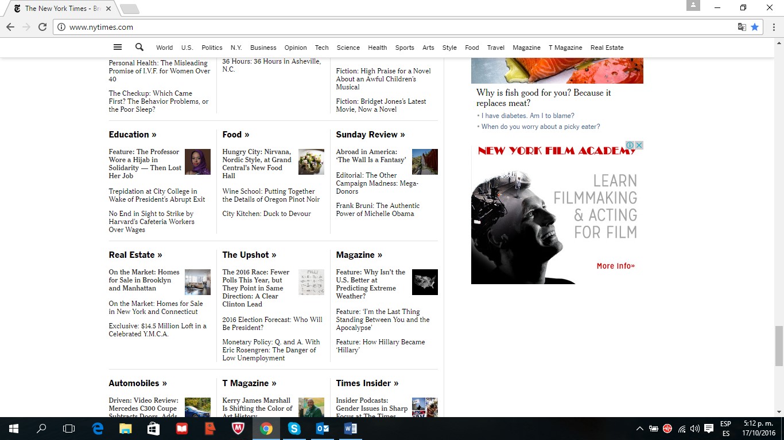Click the Automobiles » heading
This screenshot has width=784, height=440.
click(138, 383)
